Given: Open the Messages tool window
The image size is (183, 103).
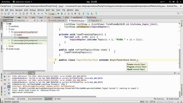Looking at the screenshot, I should [9, 99].
